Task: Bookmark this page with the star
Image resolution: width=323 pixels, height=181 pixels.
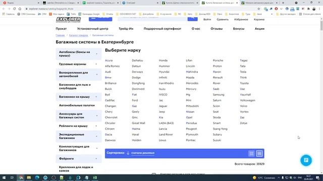Action: 259,9
